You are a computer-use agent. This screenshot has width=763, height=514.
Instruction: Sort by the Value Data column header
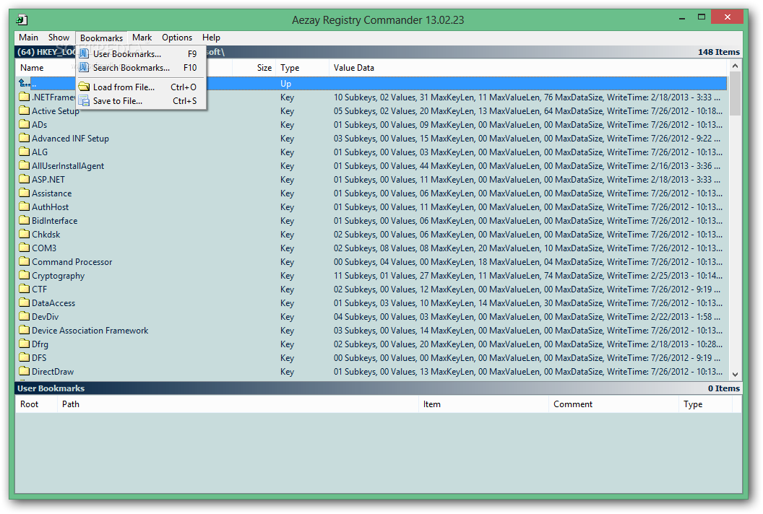point(528,68)
